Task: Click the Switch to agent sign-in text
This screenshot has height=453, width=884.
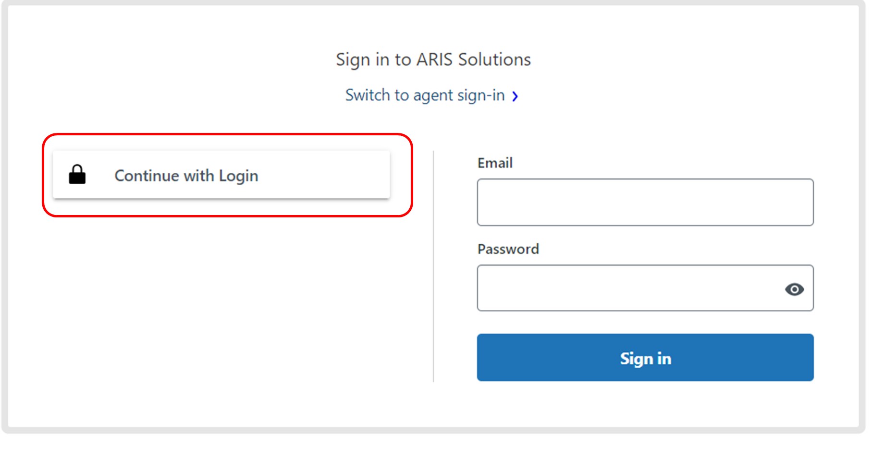Action: pyautogui.click(x=424, y=95)
